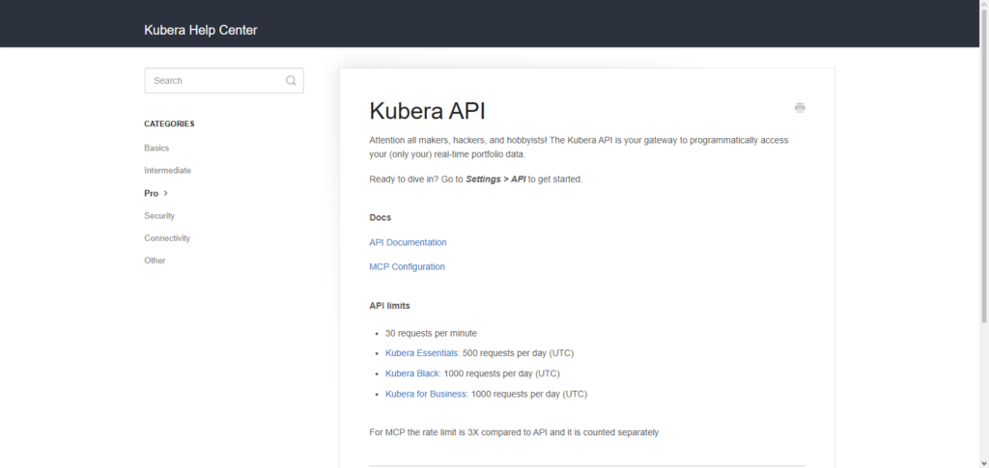Open the Kubera Help Center home link

coord(201,30)
